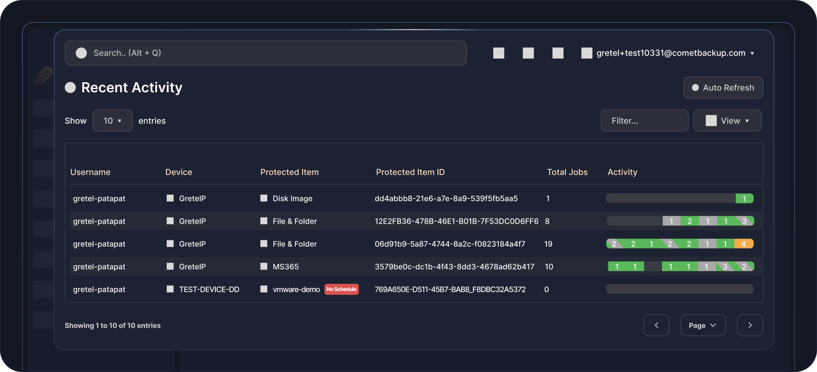
Task: Toggle the Auto Refresh button
Action: click(723, 88)
